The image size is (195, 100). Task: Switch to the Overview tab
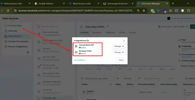[x=84, y=33]
